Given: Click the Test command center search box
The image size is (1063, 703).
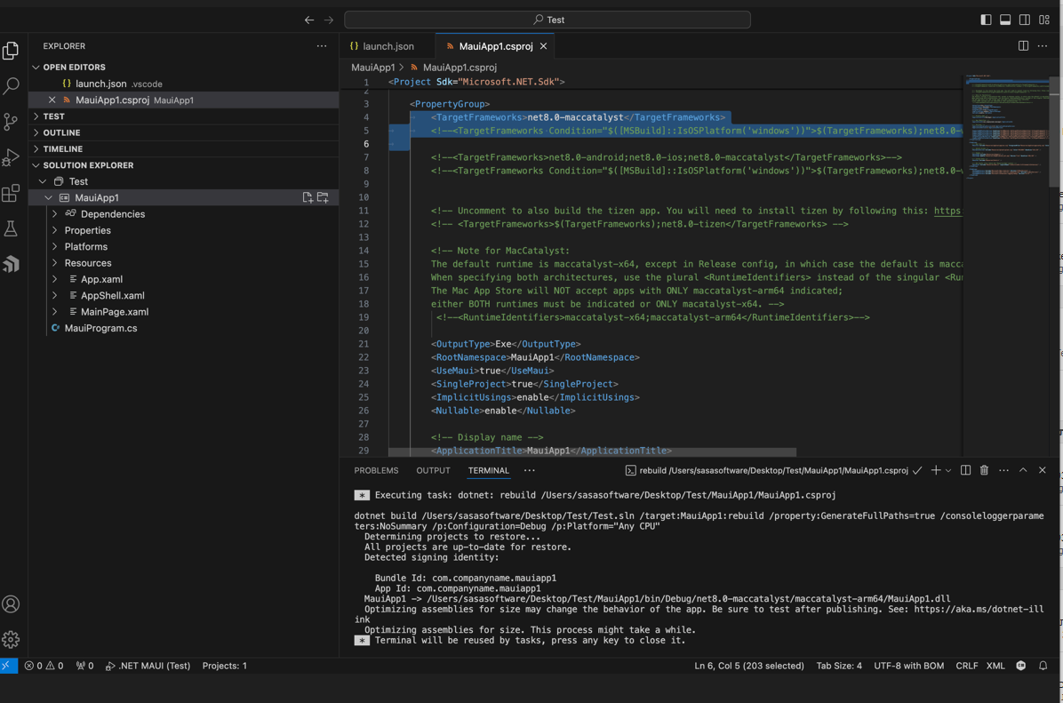Looking at the screenshot, I should click(x=547, y=20).
